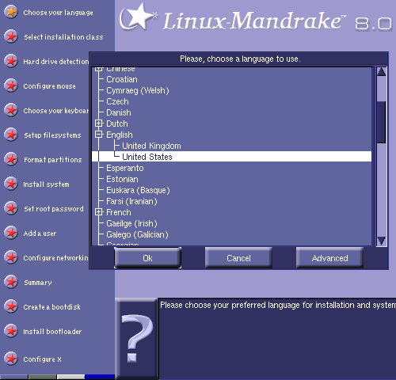Select Danish in the language list
This screenshot has width=396, height=380.
119,112
